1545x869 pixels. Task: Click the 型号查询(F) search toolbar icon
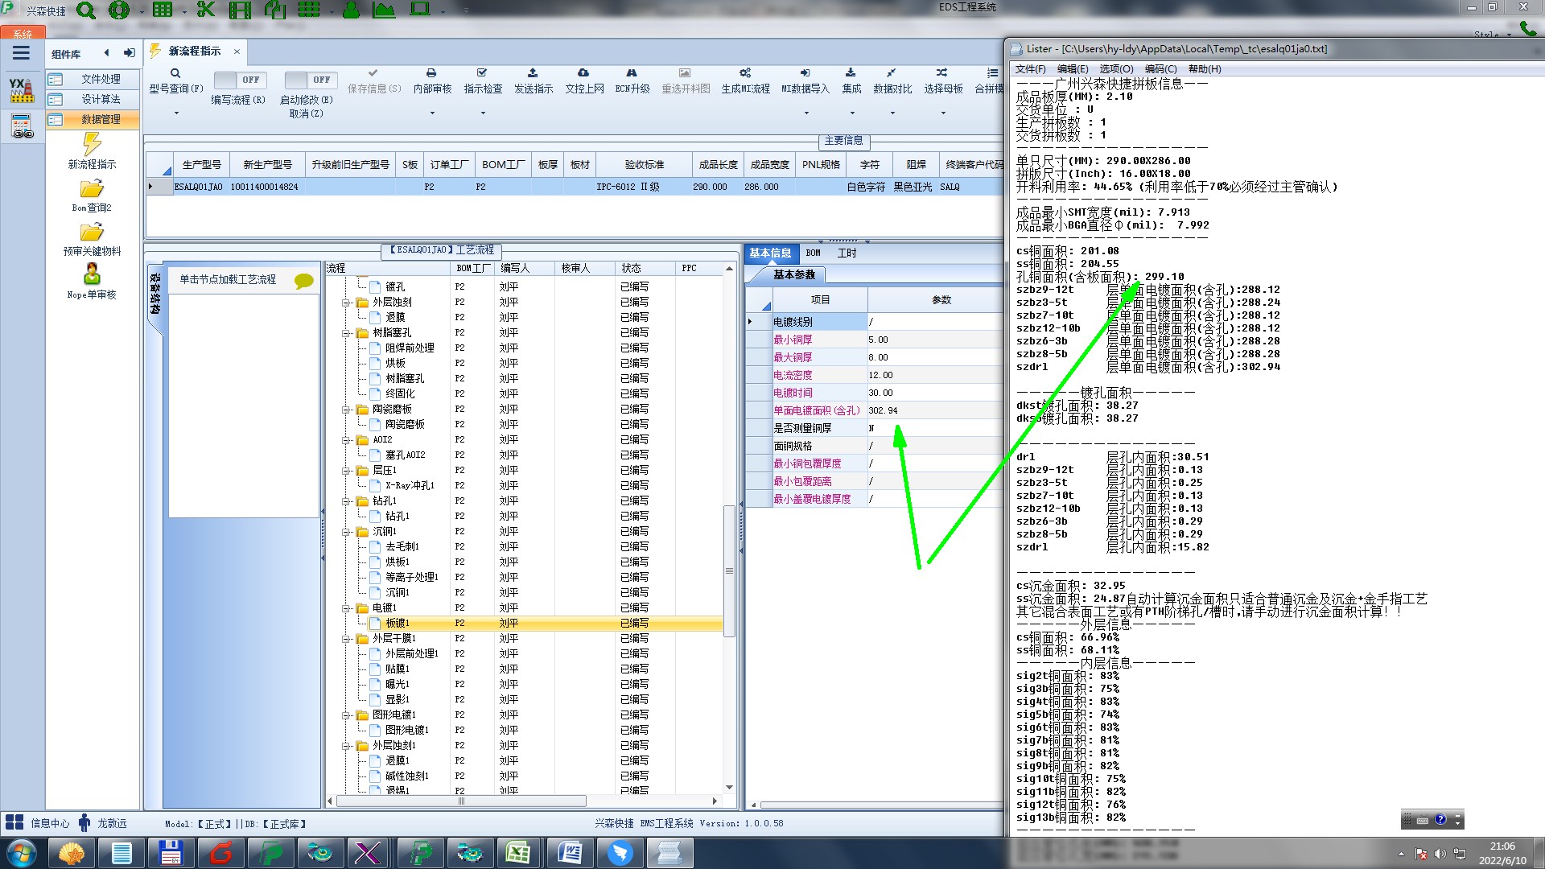pyautogui.click(x=175, y=73)
